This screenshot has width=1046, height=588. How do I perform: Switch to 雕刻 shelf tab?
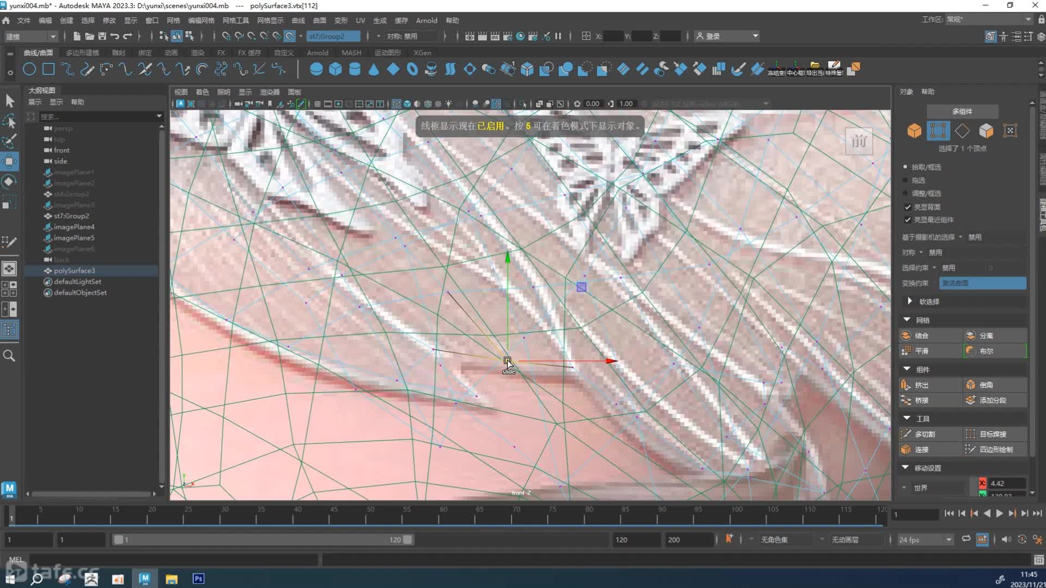tap(118, 53)
